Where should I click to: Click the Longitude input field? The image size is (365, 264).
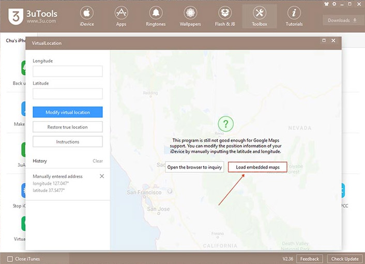coord(68,71)
